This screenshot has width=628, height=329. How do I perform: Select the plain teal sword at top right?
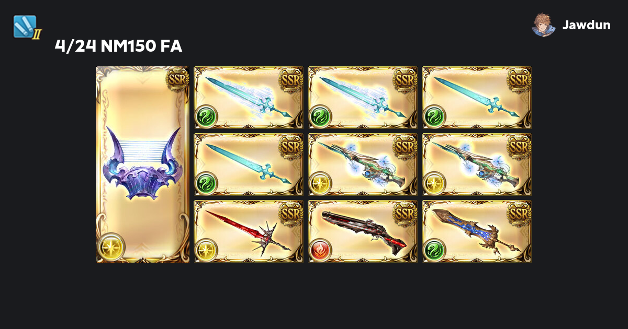tap(477, 98)
